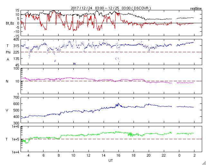Click the "700" velocity axis value

point(16,97)
